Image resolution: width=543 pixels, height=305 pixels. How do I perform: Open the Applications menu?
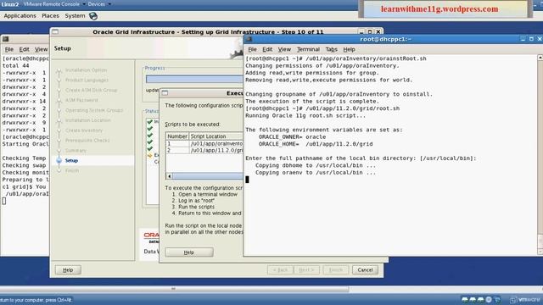point(20,16)
